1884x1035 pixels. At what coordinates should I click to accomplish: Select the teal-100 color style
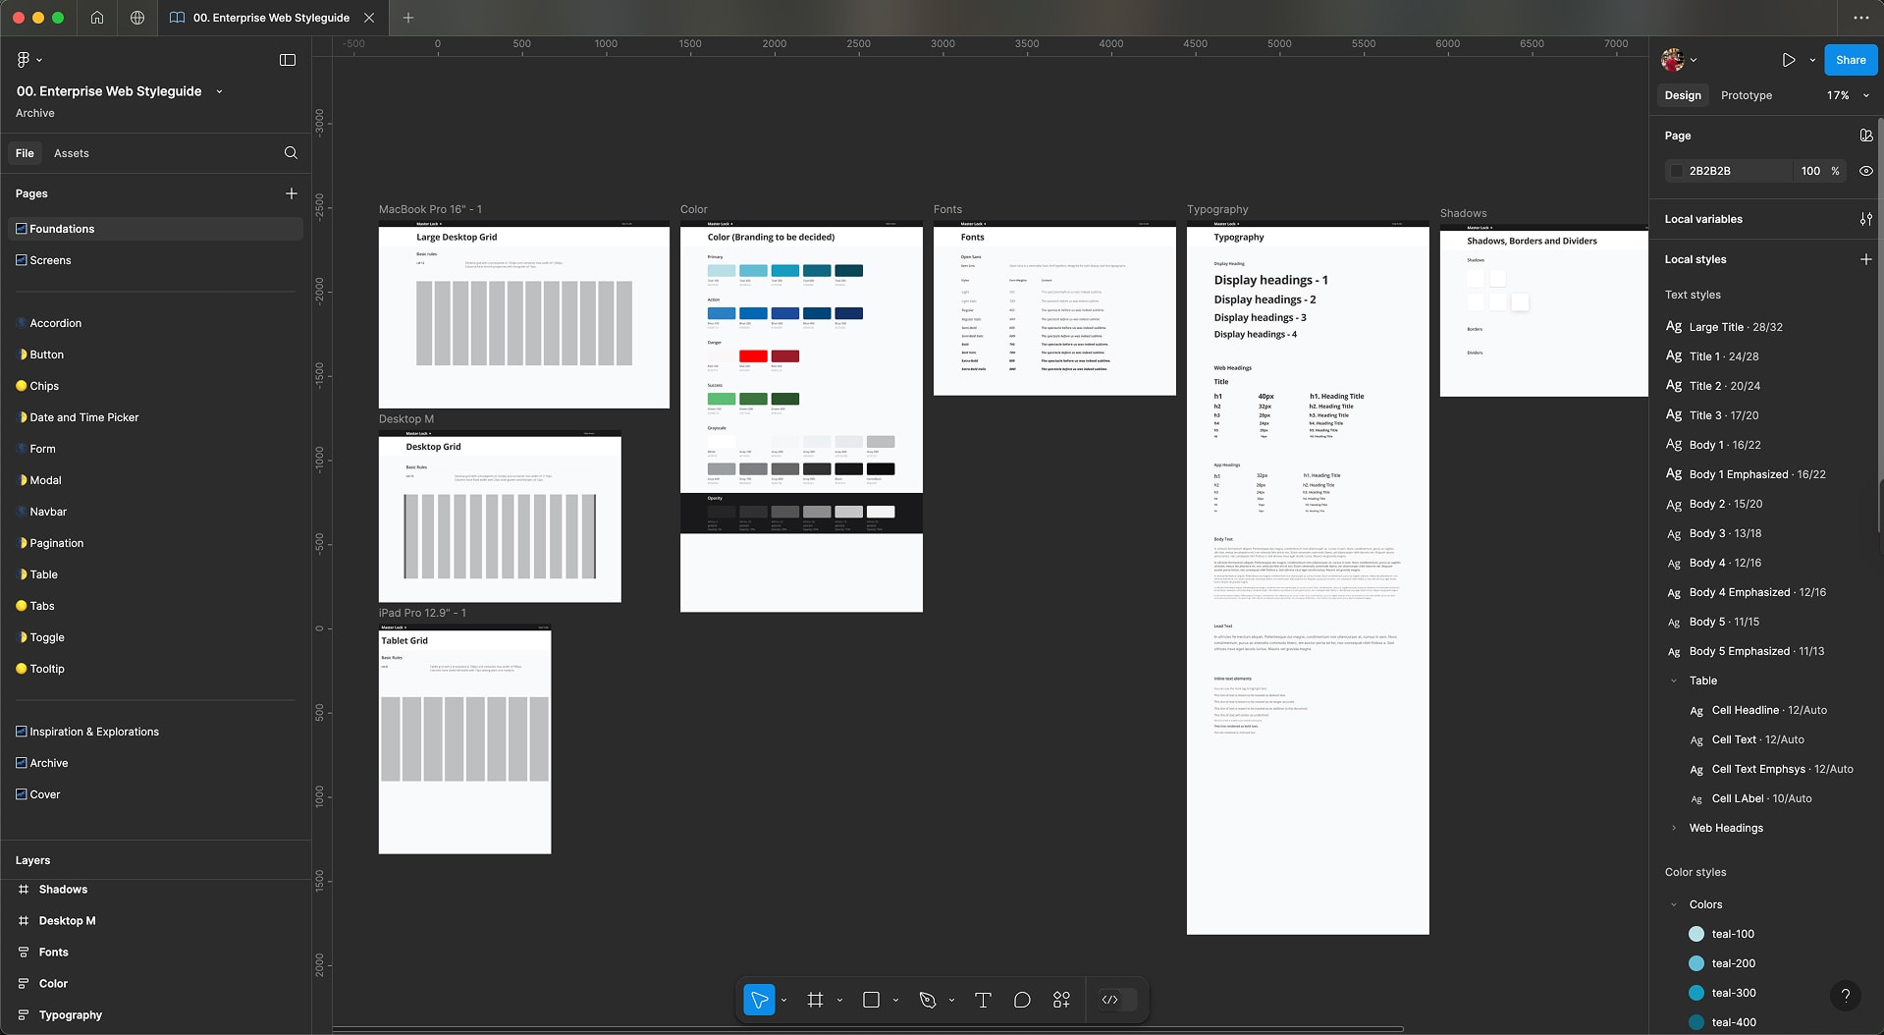tap(1733, 934)
